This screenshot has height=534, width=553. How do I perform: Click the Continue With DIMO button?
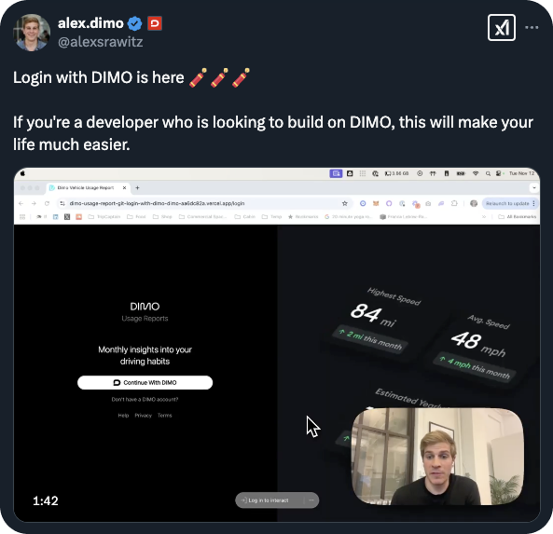[145, 382]
